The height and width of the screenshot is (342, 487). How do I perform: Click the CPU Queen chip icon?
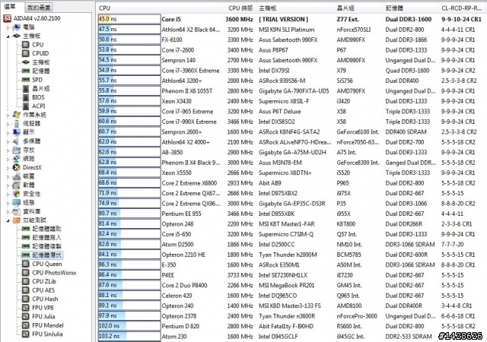(x=26, y=264)
